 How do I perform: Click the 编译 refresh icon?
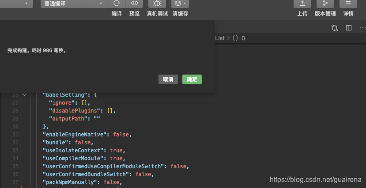tap(117, 3)
